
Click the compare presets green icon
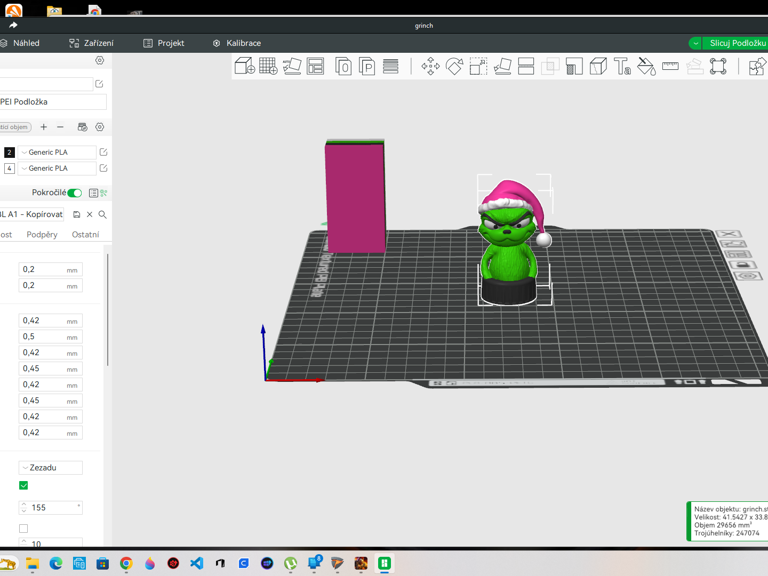[x=104, y=193]
